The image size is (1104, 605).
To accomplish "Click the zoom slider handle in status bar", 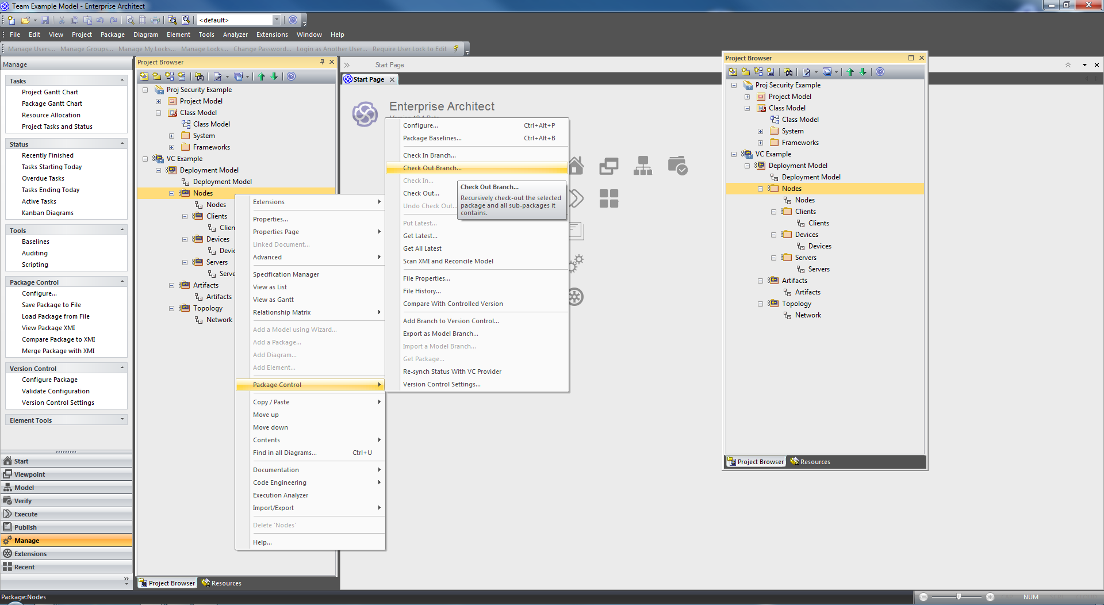I will point(959,597).
